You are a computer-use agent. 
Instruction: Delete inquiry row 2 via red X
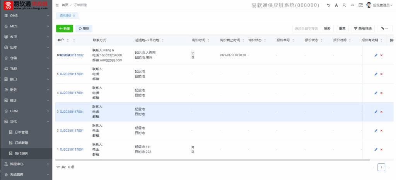point(381,131)
